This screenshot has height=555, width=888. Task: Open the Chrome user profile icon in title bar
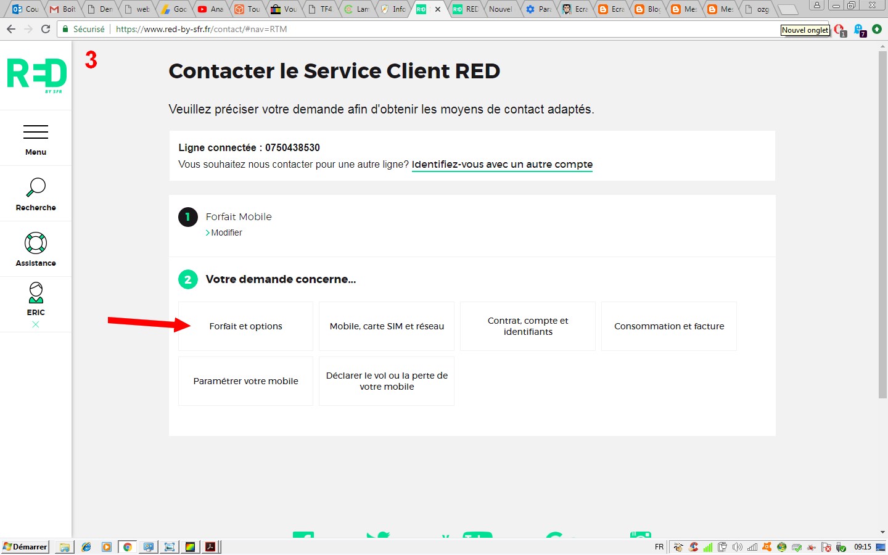(x=816, y=6)
